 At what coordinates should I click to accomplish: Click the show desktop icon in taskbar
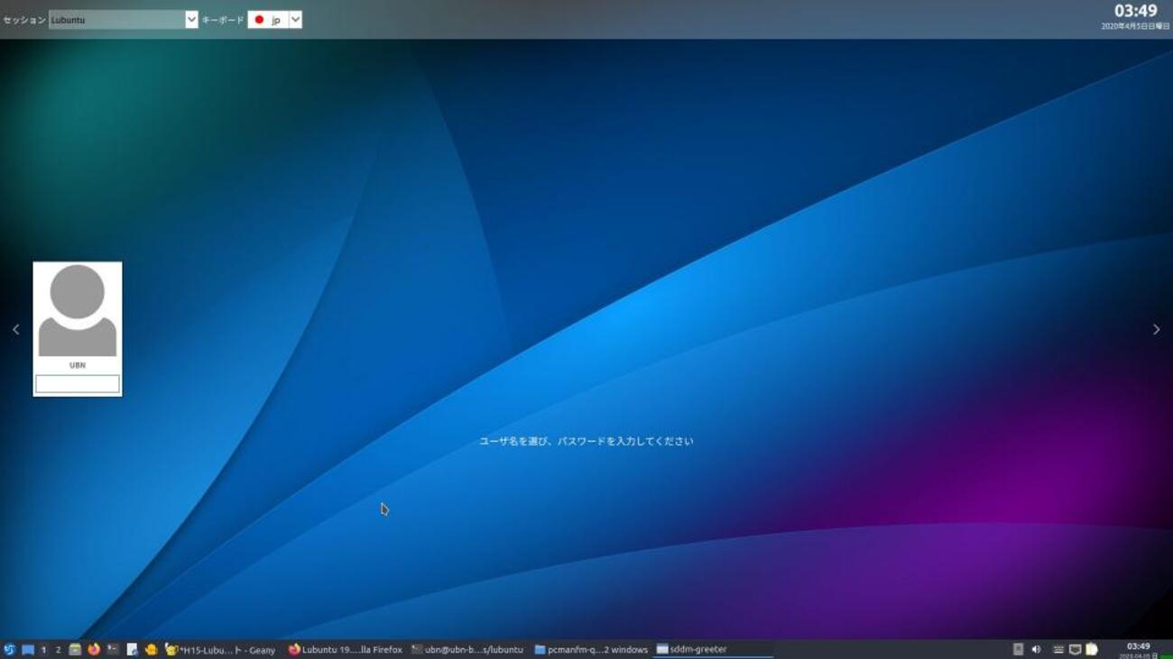28,649
